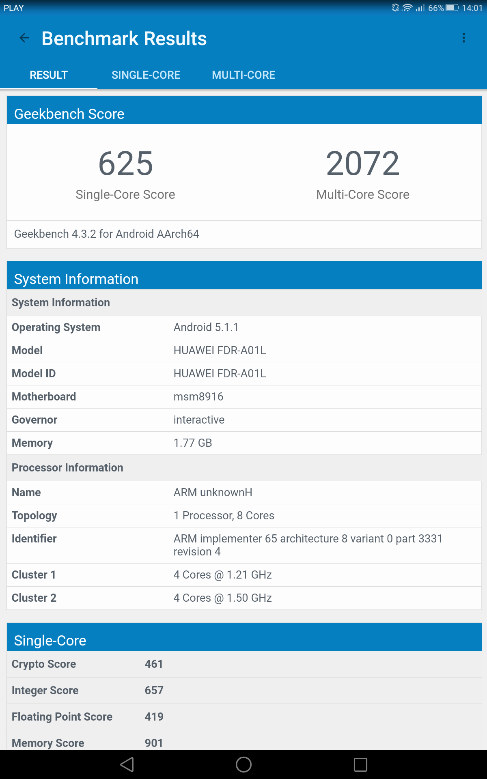Select the Memory value 1.77 GB
The image size is (487, 779).
click(x=193, y=443)
